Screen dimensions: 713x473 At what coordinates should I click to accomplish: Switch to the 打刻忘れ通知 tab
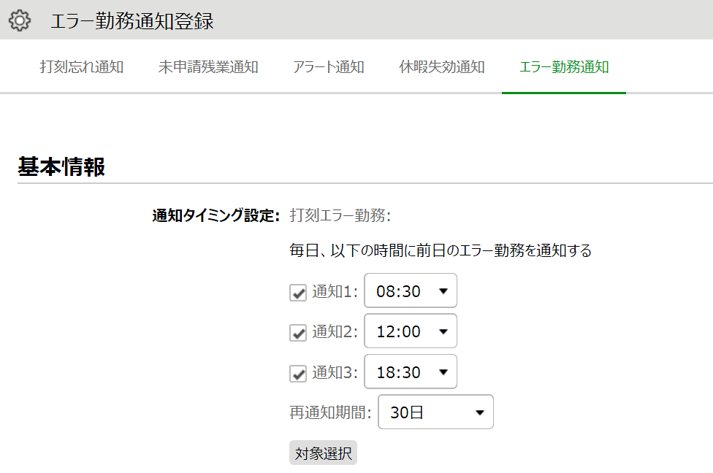click(x=82, y=67)
